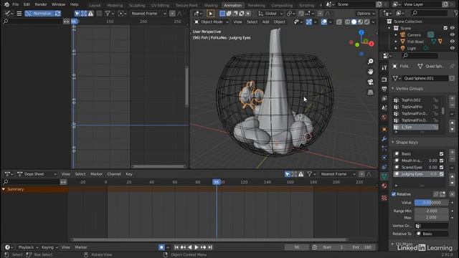Open the Render properties tab icon
The height and width of the screenshot is (258, 459).
(x=384, y=80)
